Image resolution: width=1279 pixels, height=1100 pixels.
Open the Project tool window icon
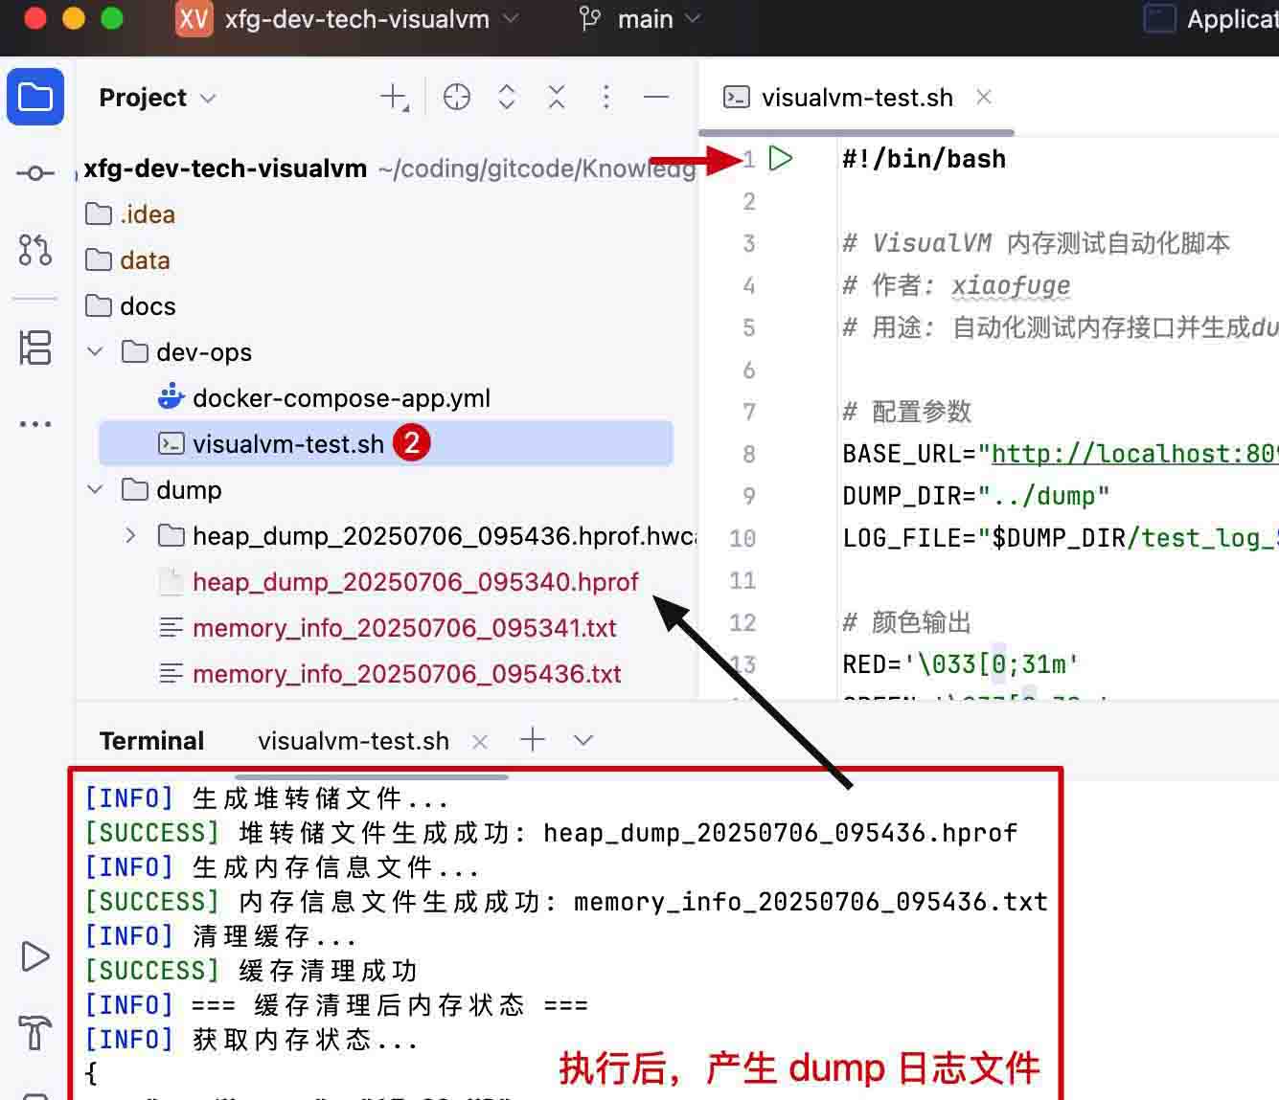tap(35, 97)
